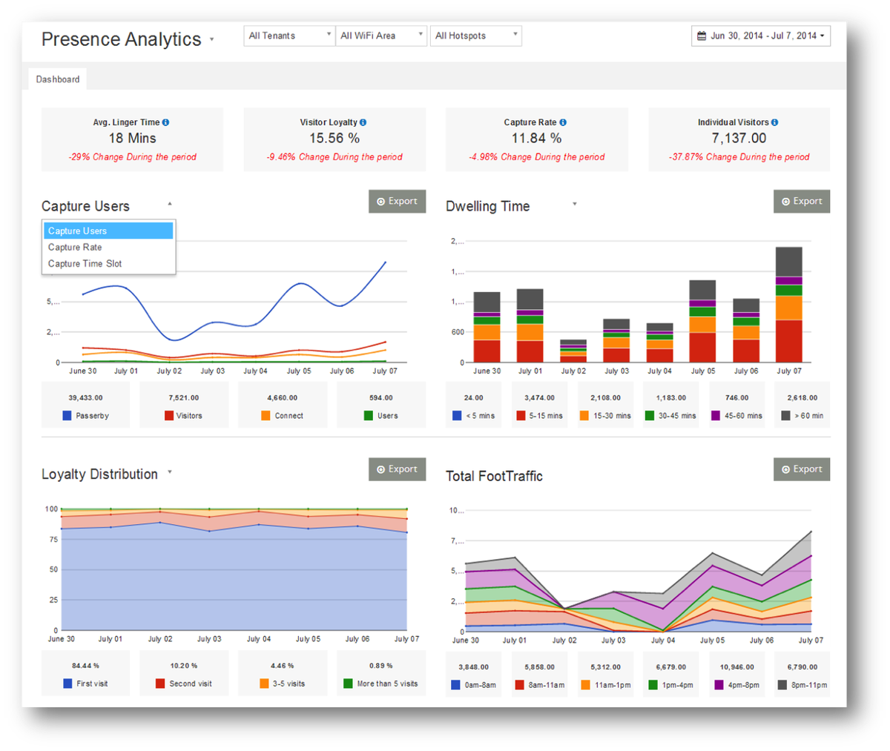
Task: Click the green Users legend swatch
Action: [x=368, y=416]
